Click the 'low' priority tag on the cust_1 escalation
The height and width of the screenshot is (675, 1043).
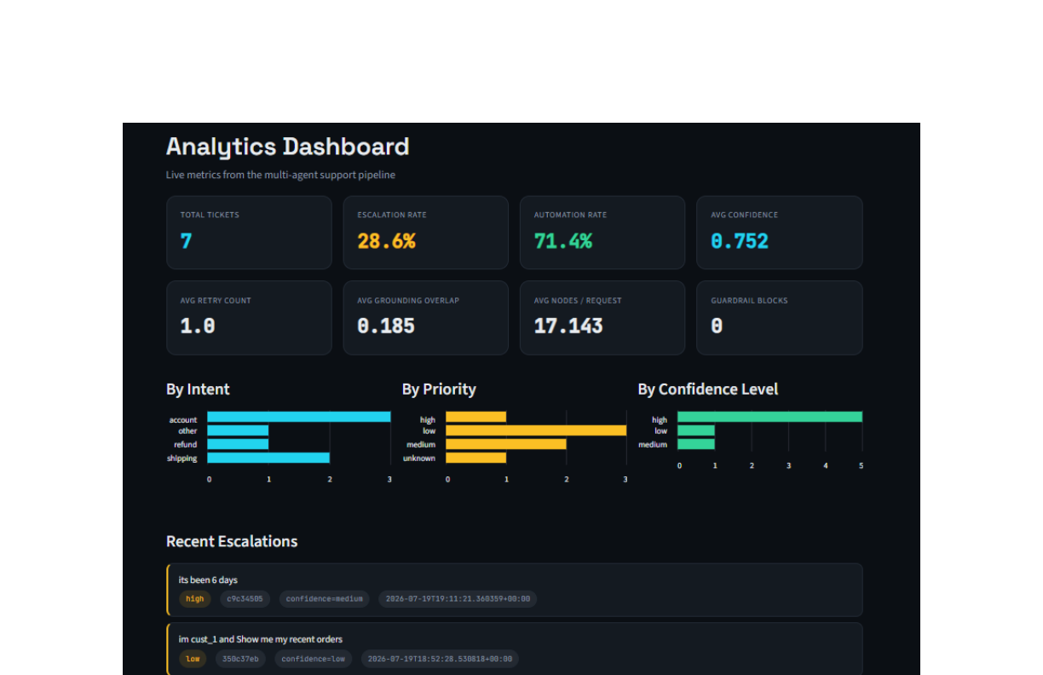(x=193, y=659)
